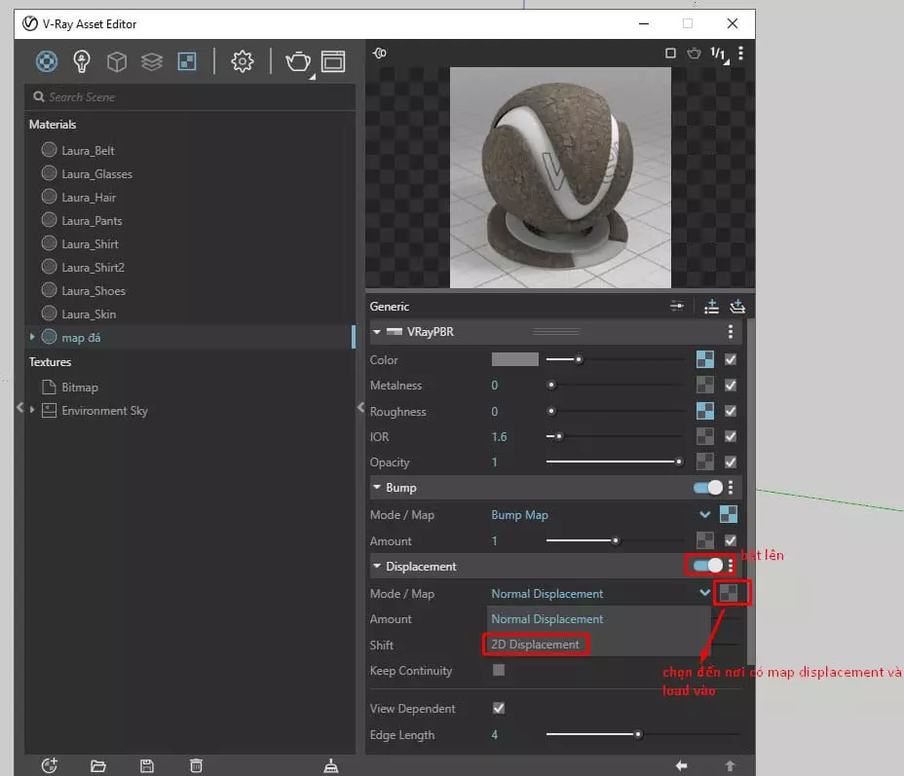Click the render teapot icon
The height and width of the screenshot is (776, 904).
[x=296, y=61]
